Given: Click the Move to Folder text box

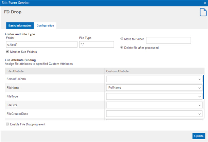Looking at the screenshot, I should tap(168, 40).
